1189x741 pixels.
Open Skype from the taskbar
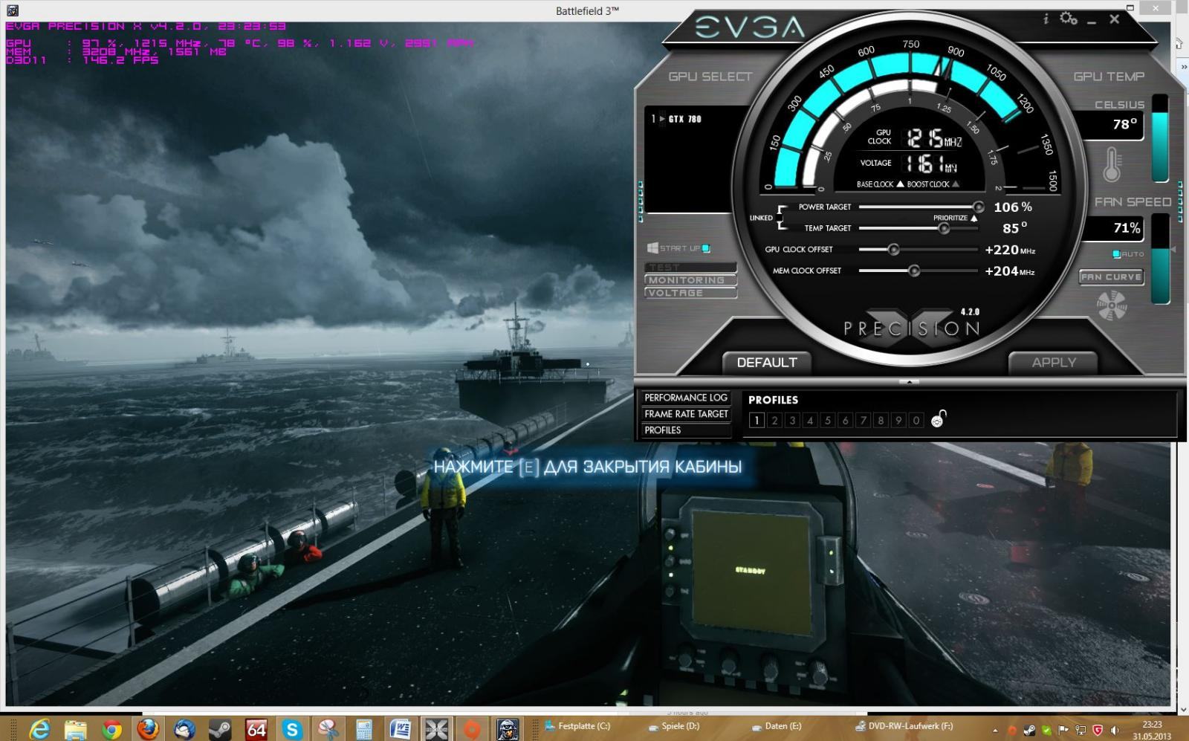click(x=292, y=729)
